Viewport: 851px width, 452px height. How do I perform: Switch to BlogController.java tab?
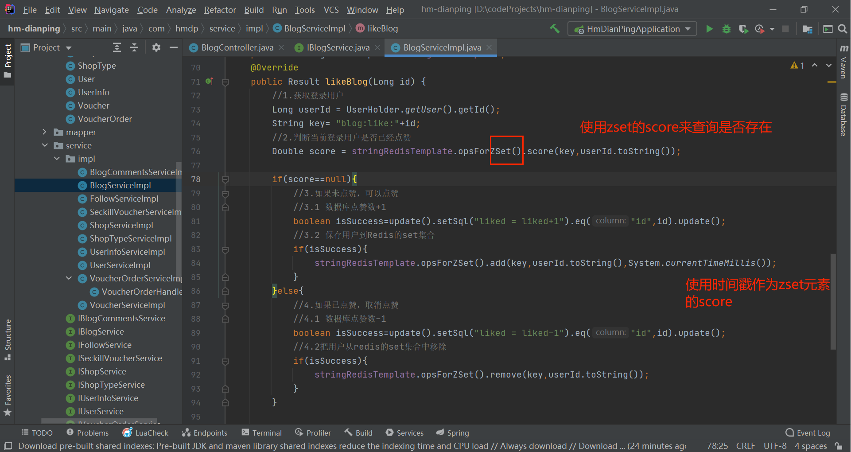coord(237,47)
